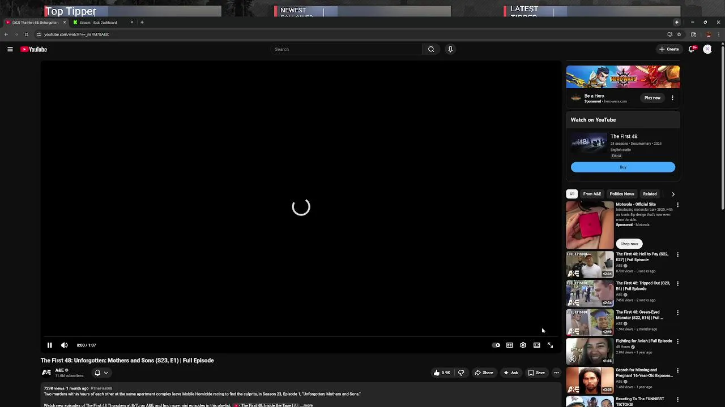Click the search magnifier button
The width and height of the screenshot is (725, 407).
tap(431, 49)
